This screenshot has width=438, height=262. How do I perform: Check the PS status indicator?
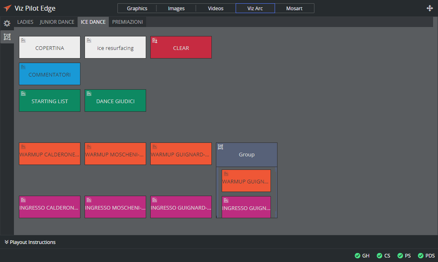[x=404, y=255]
